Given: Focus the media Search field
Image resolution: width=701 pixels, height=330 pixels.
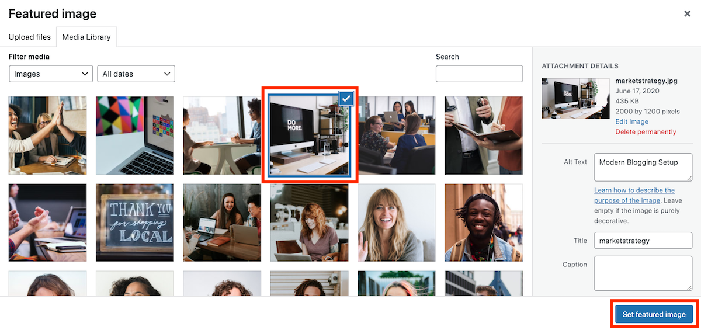Looking at the screenshot, I should (x=479, y=74).
